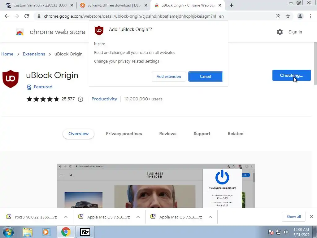This screenshot has height=238, width=317.
Task: Open the Chrome profile avatar icon
Action: point(300,16)
